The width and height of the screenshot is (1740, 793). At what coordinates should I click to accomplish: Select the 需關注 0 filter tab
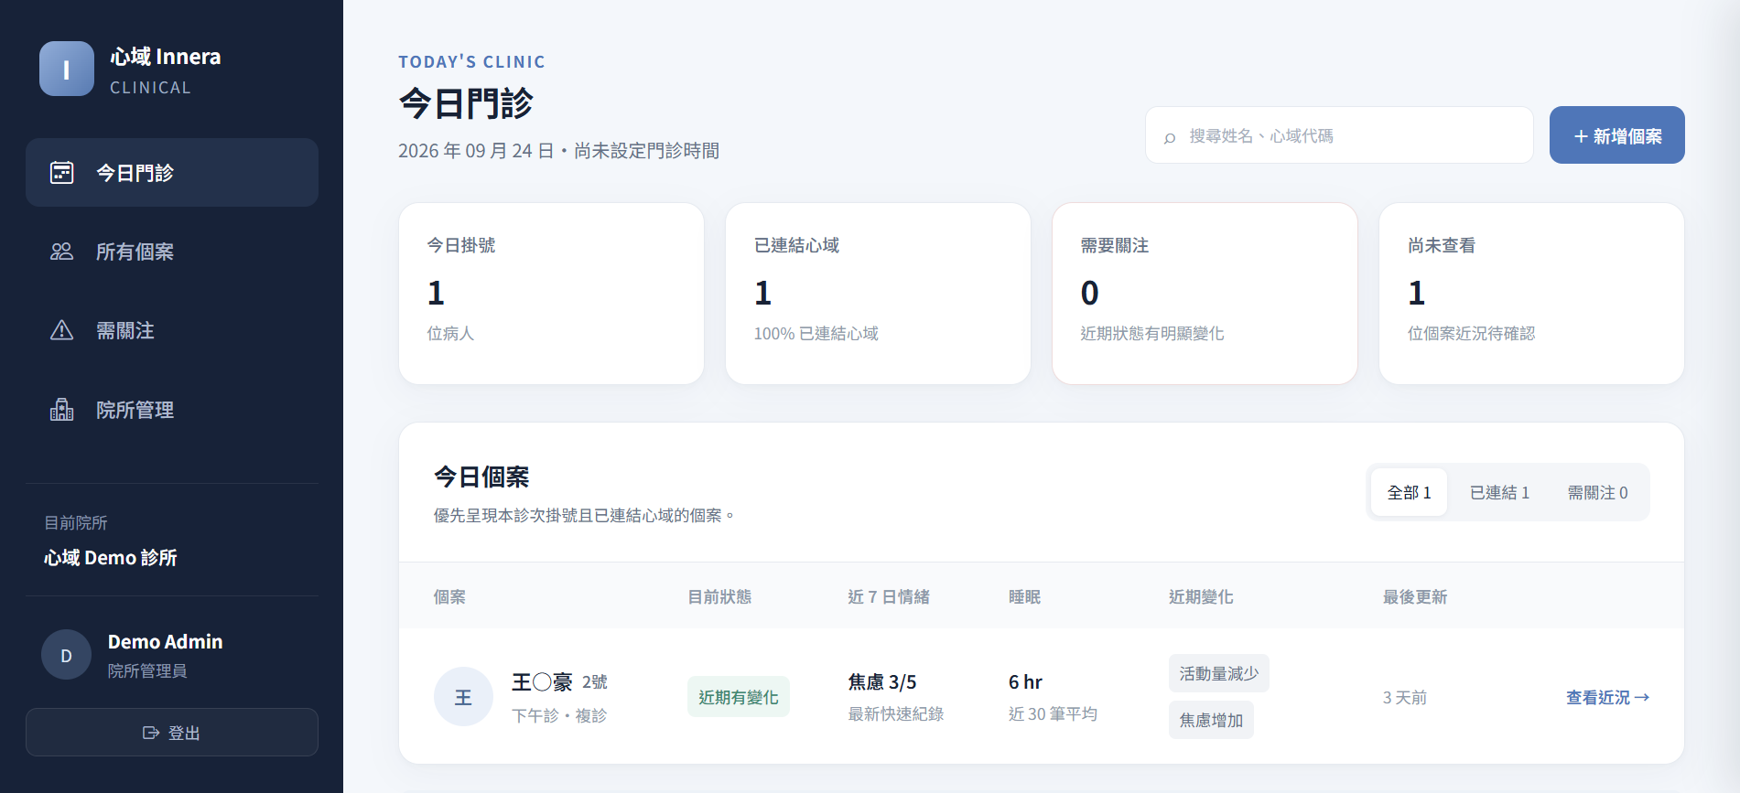point(1597,492)
